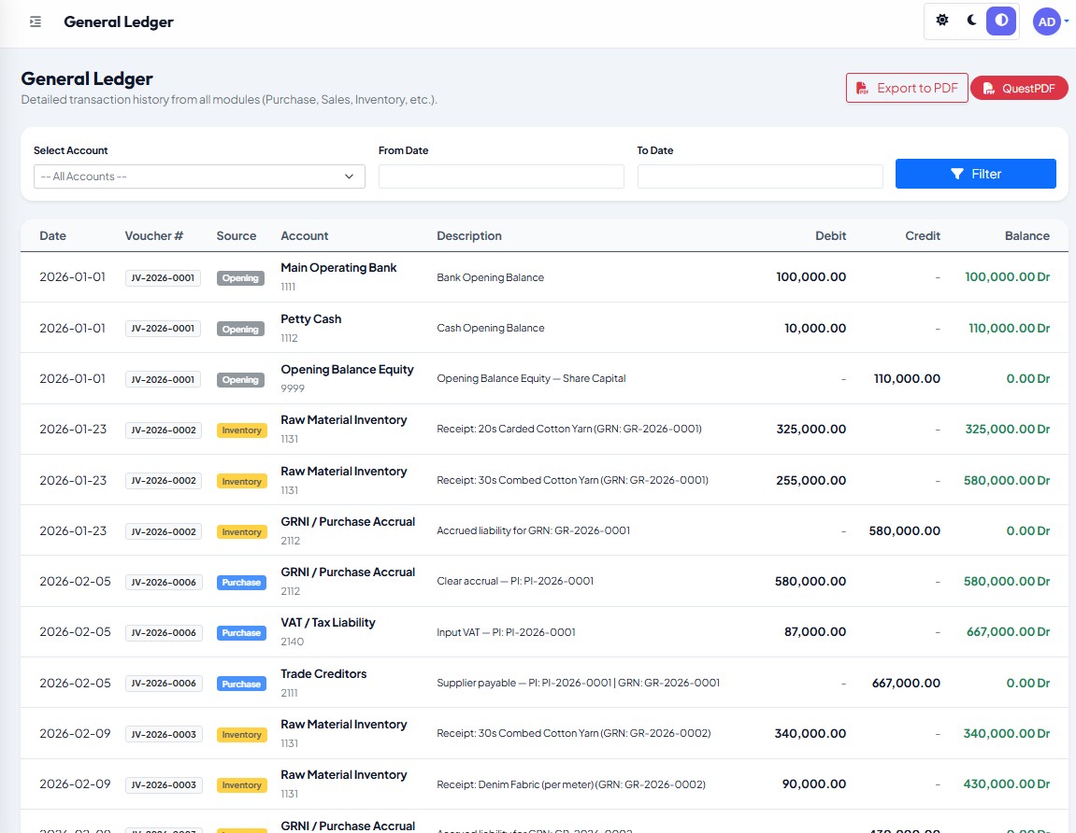Click Supplier payable PI-2026-0001 description
Viewport: 1076px width, 833px height.
(x=578, y=683)
